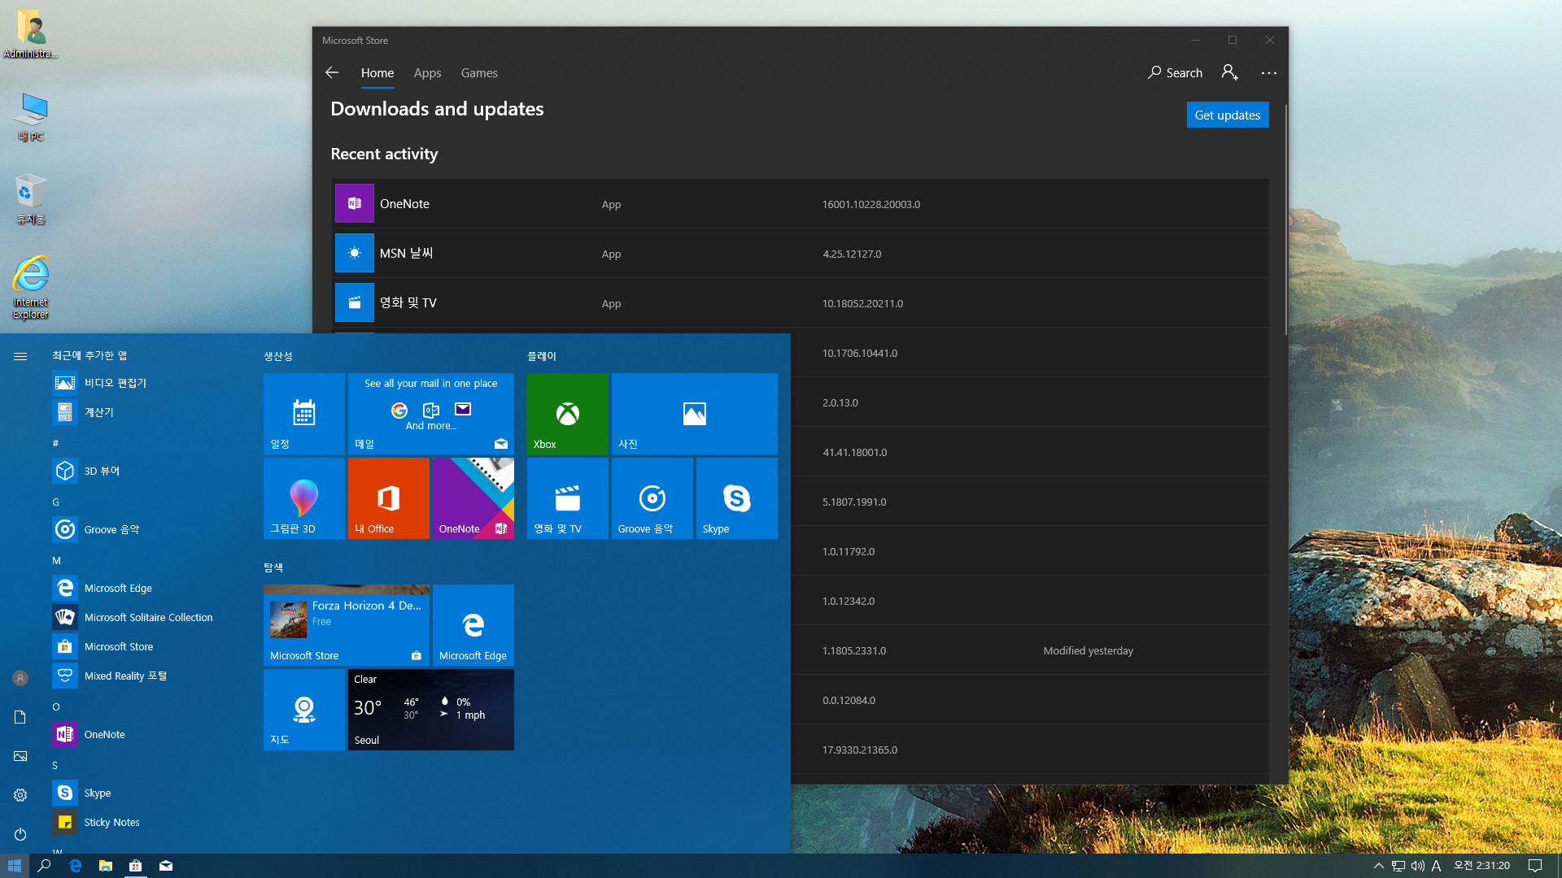
Task: Select Groove 음악 icon in Start menu
Action: pyautogui.click(x=64, y=528)
